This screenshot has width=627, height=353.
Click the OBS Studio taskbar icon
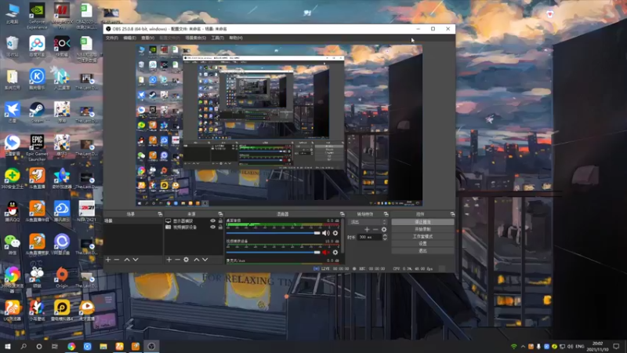pyautogui.click(x=151, y=346)
